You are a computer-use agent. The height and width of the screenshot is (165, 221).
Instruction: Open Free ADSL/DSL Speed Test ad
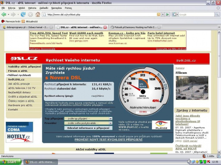49,33
